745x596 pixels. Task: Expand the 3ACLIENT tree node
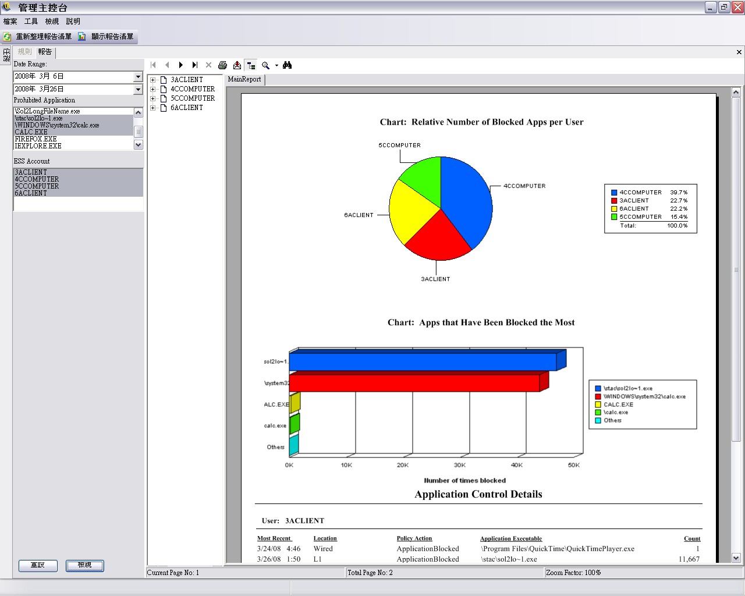[152, 80]
